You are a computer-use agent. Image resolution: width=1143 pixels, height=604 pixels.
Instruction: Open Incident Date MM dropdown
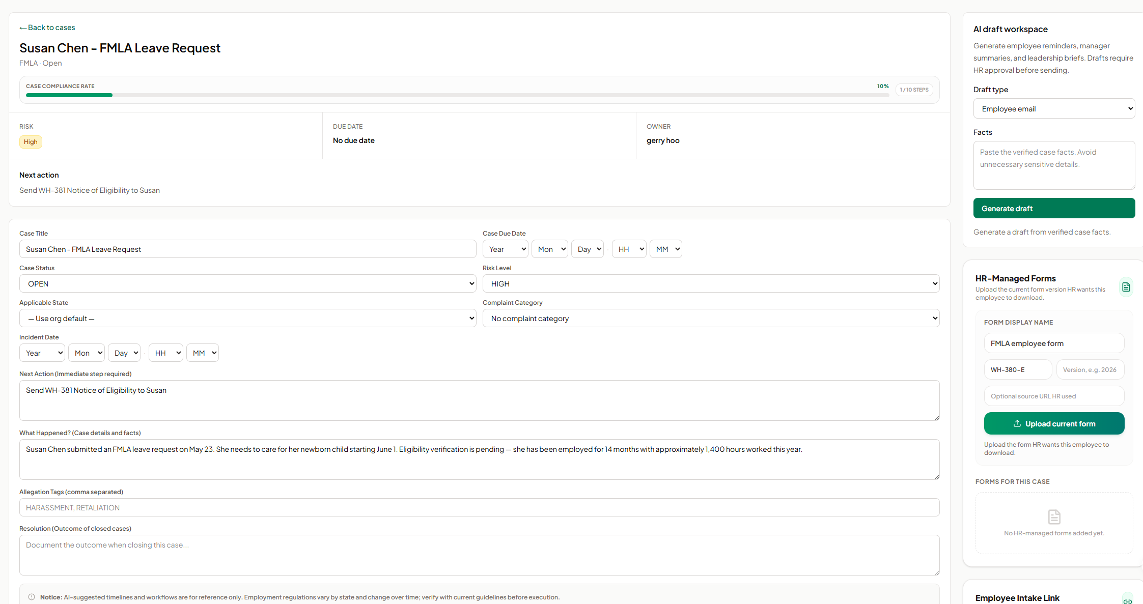(202, 353)
